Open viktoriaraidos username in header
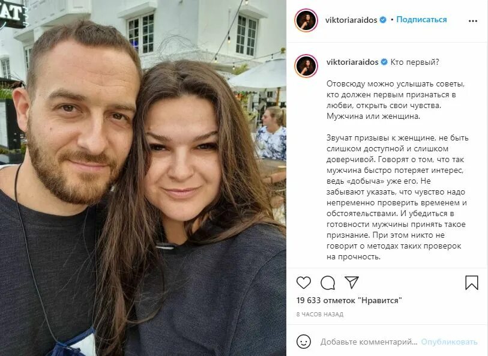488x356 pixels. 351,20
